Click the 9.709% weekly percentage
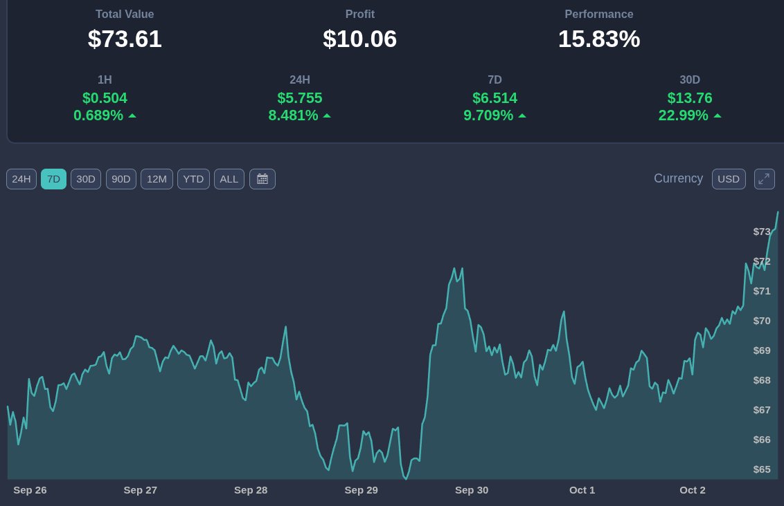The image size is (784, 506). point(488,115)
